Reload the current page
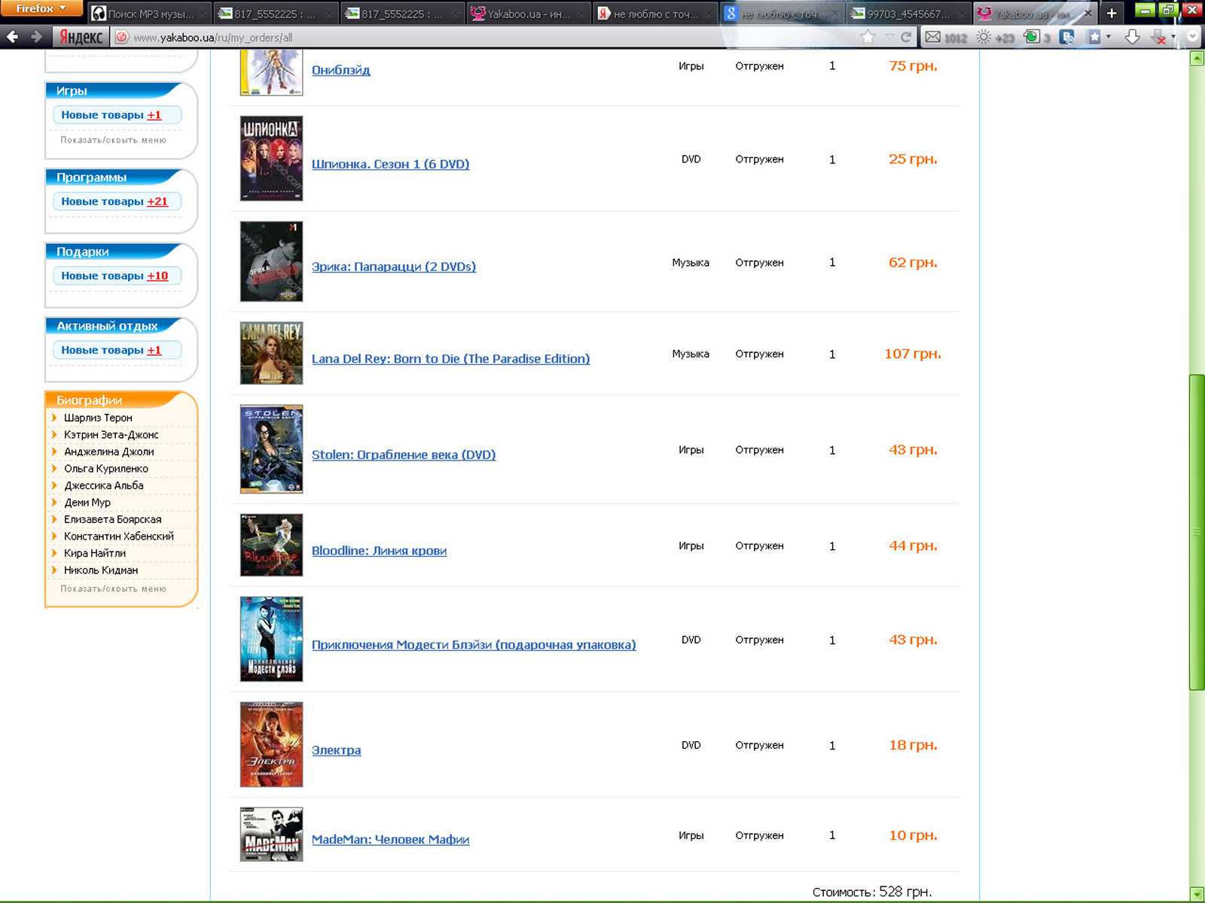1205x903 pixels. click(906, 37)
